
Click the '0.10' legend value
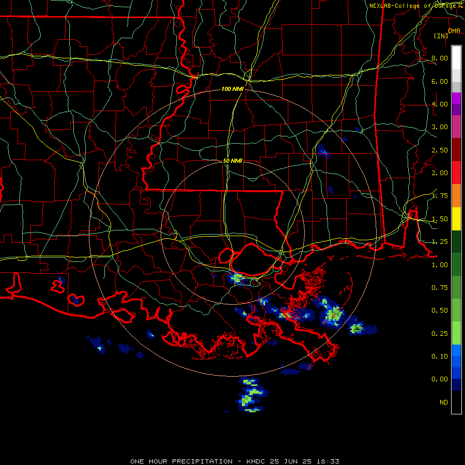coord(440,357)
